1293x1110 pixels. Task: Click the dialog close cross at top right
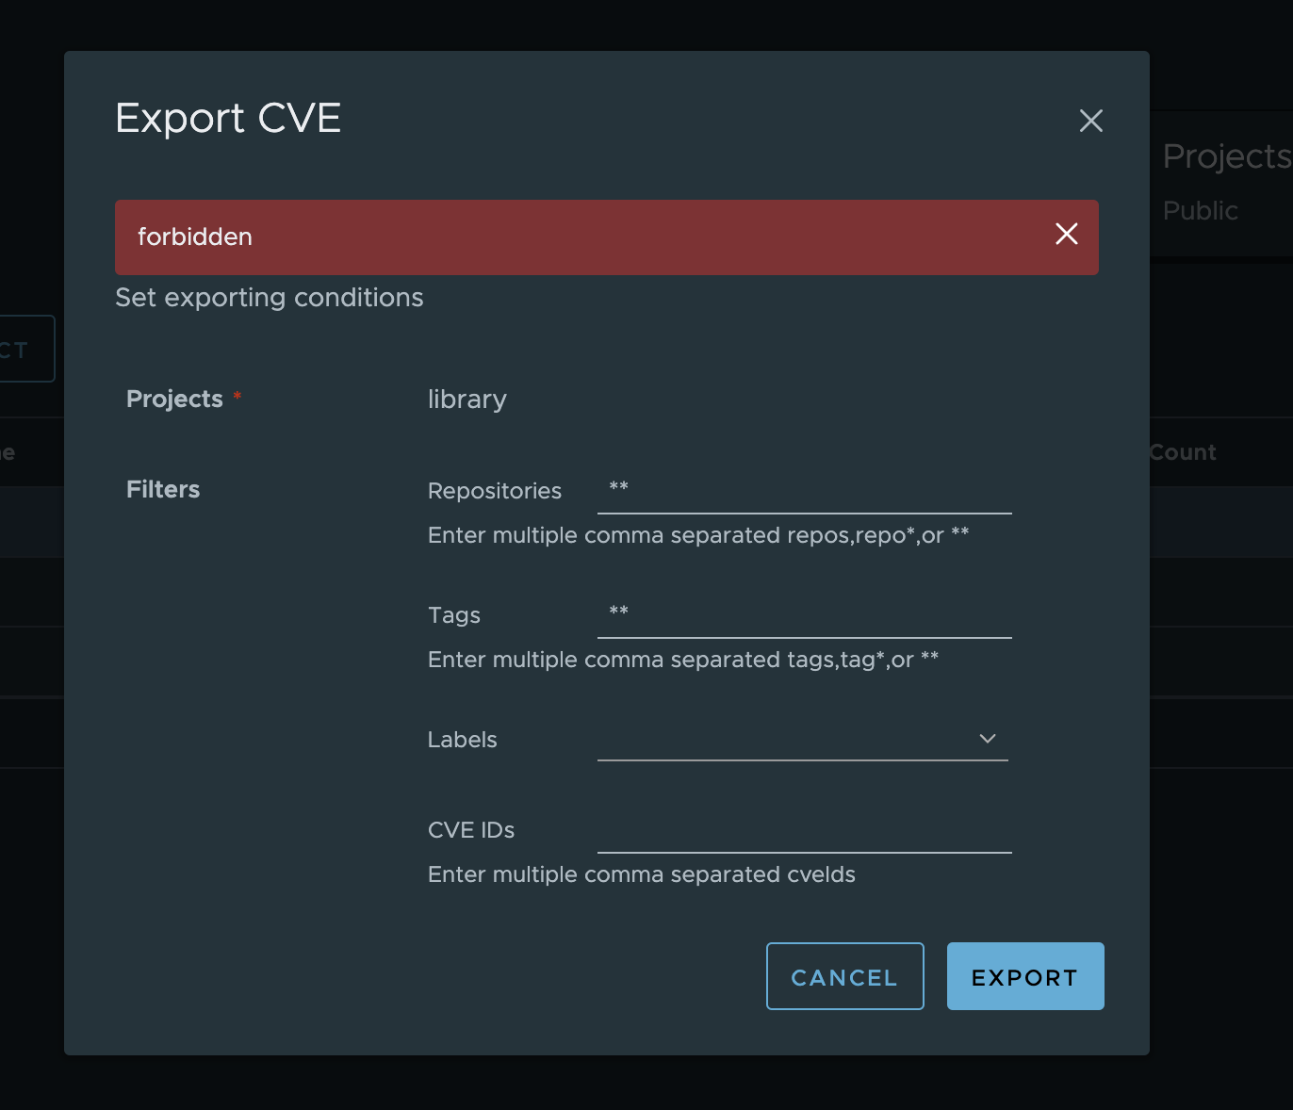tap(1090, 121)
